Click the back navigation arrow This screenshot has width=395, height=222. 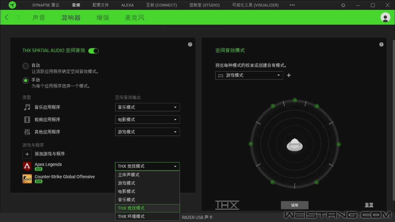pos(7,18)
